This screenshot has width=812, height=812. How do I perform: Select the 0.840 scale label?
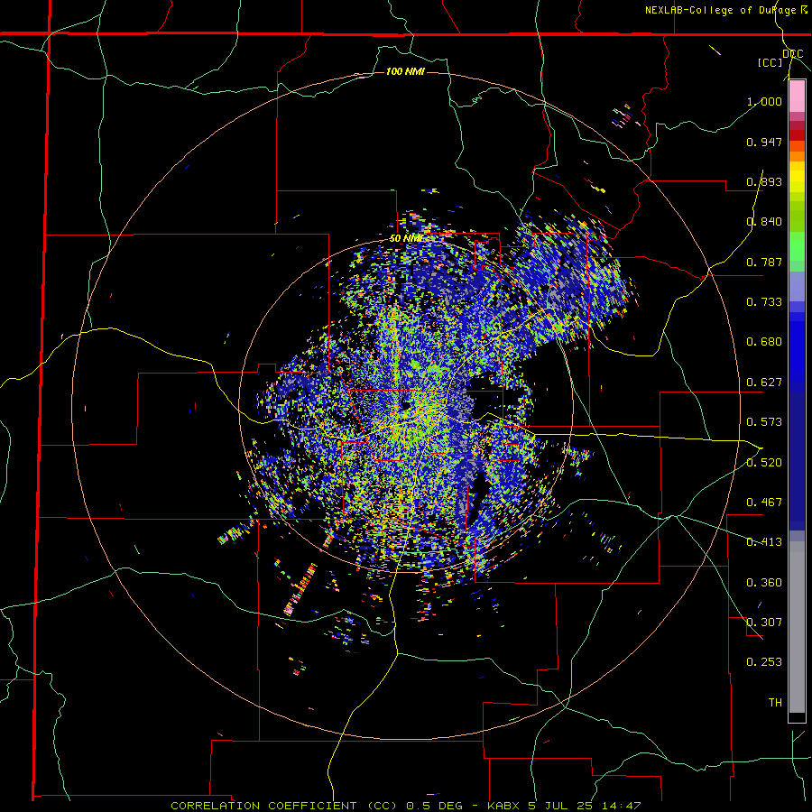pos(764,222)
